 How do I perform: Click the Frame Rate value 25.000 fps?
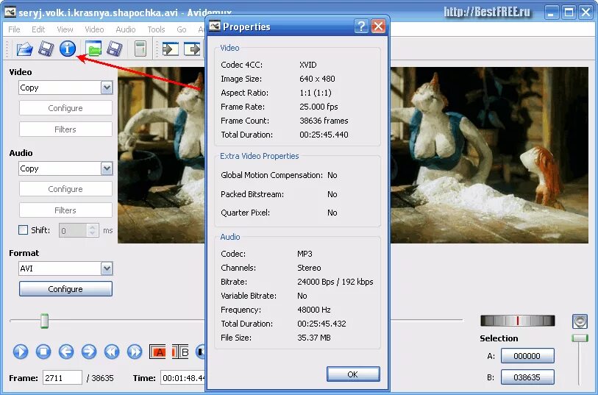318,107
